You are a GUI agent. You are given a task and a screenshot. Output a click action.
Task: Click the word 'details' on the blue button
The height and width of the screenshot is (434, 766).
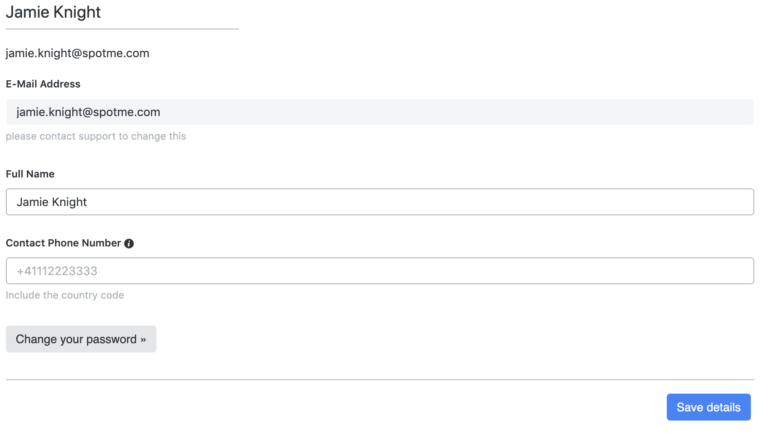pyautogui.click(x=724, y=407)
